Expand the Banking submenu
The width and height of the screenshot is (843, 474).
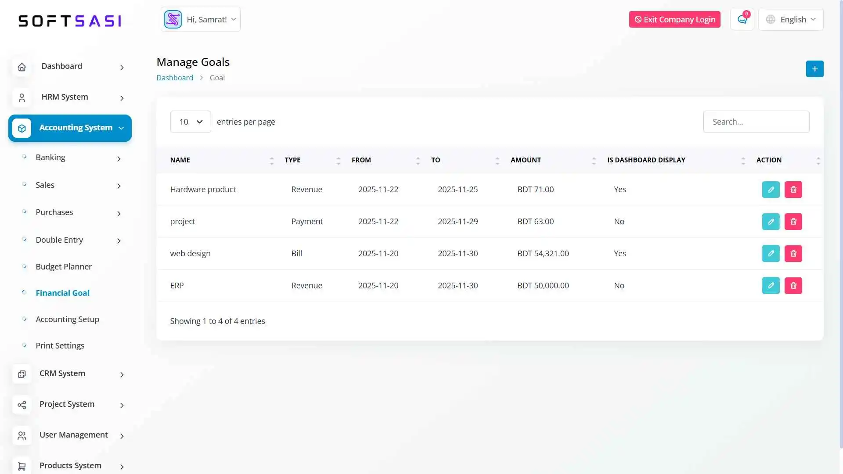click(x=72, y=158)
